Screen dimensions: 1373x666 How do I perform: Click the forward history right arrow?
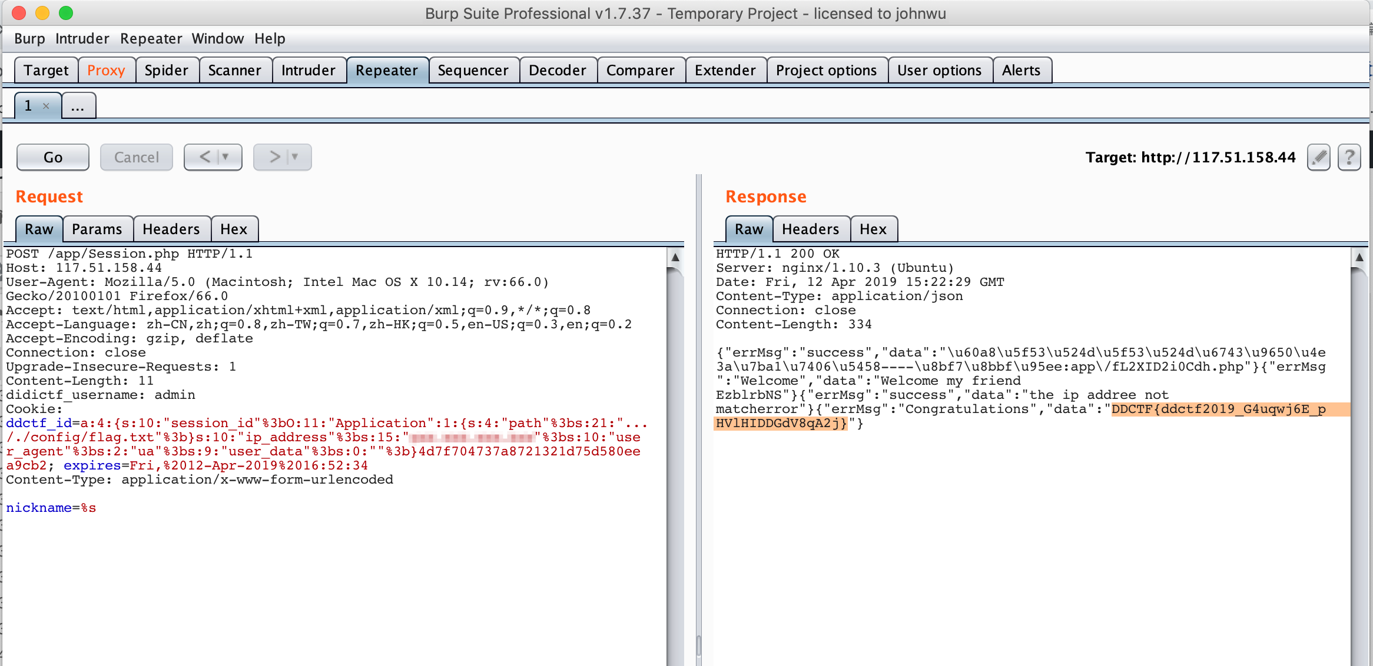point(274,157)
